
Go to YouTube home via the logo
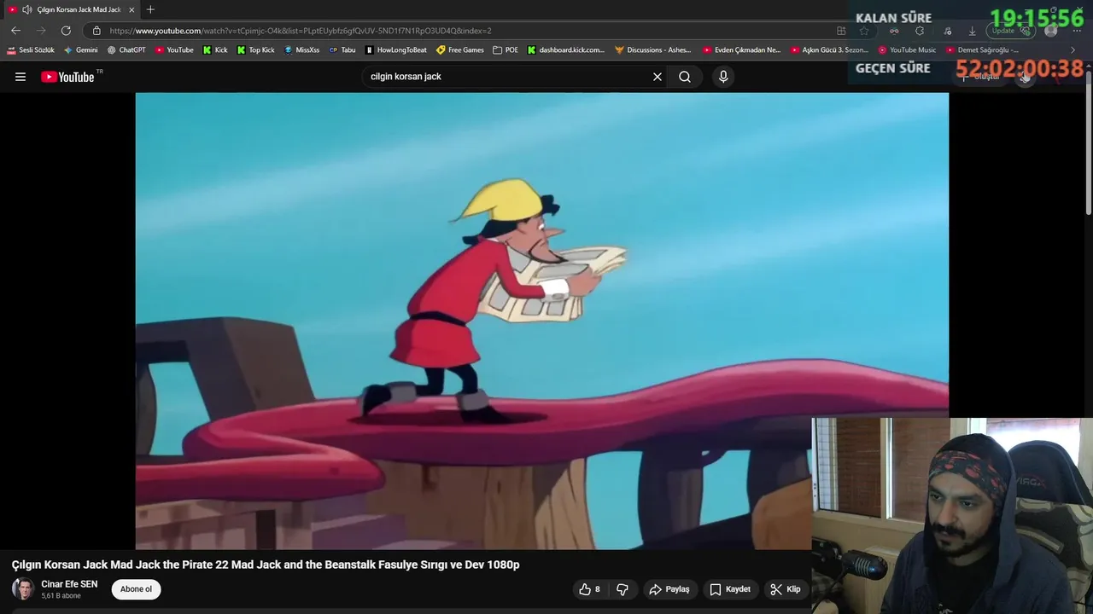click(67, 77)
